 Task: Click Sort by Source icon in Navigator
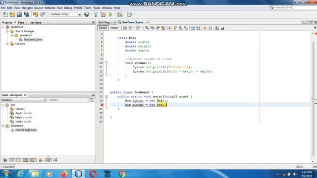click(x=55, y=160)
